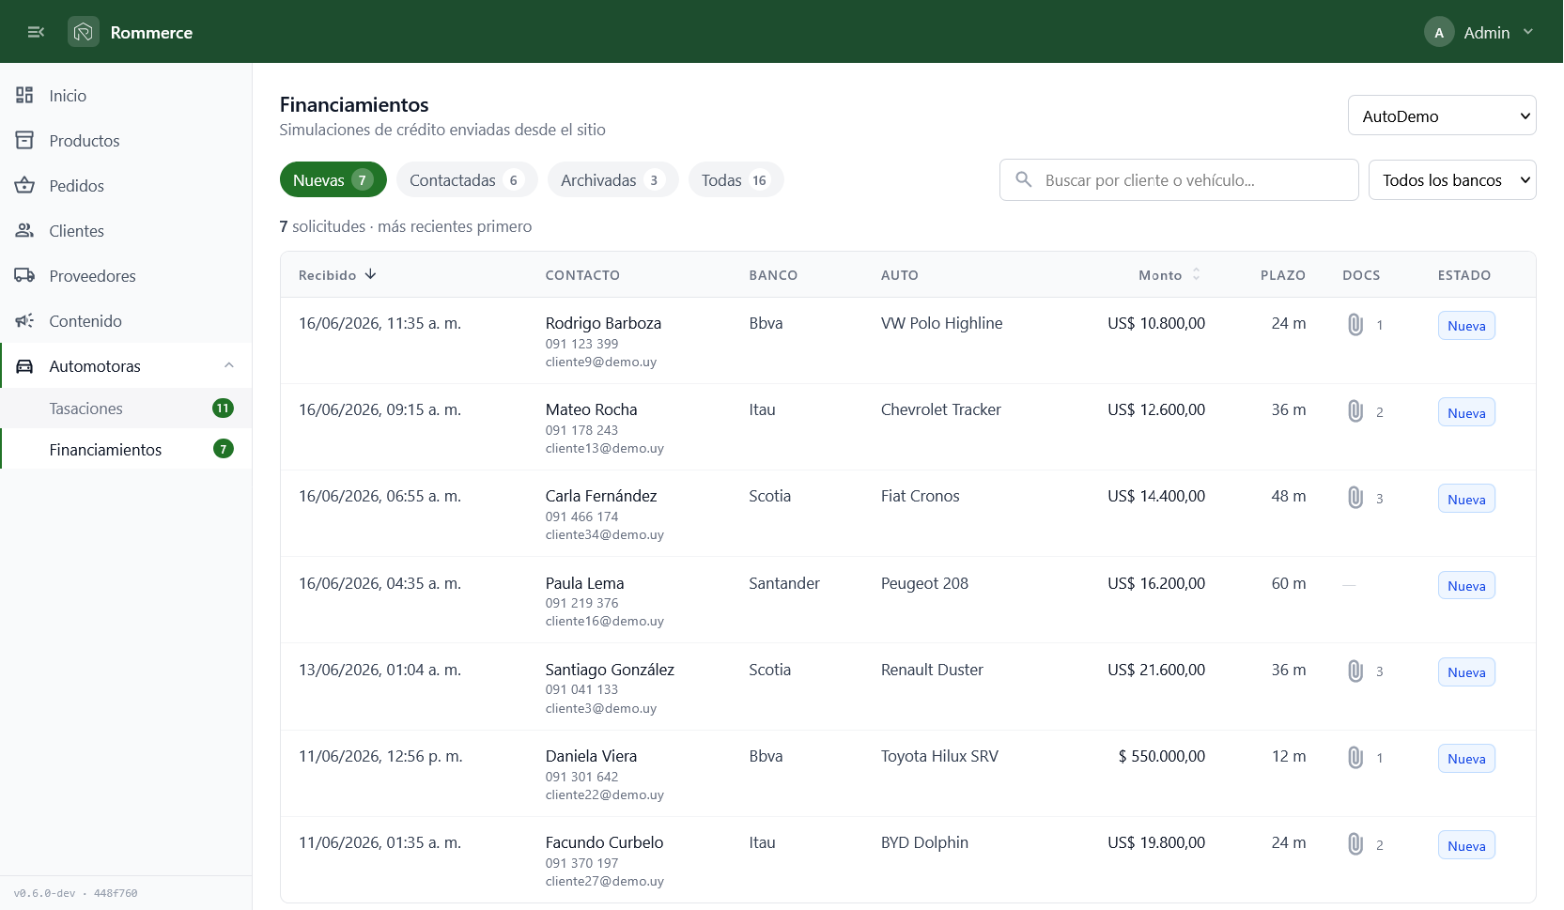This screenshot has width=1564, height=910.
Task: Sort by Monto column
Action: pyautogui.click(x=1169, y=275)
